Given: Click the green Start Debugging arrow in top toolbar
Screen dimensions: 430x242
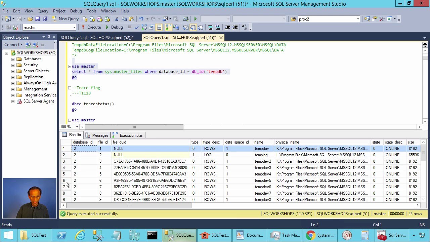Looking at the screenshot, I should (x=195, y=19).
